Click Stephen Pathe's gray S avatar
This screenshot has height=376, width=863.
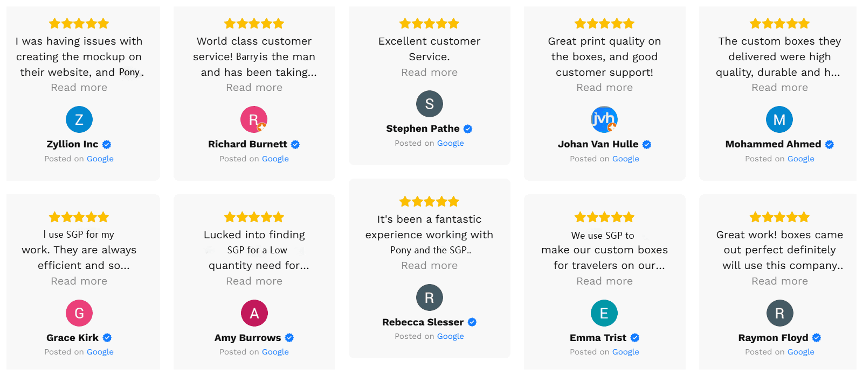tap(430, 104)
